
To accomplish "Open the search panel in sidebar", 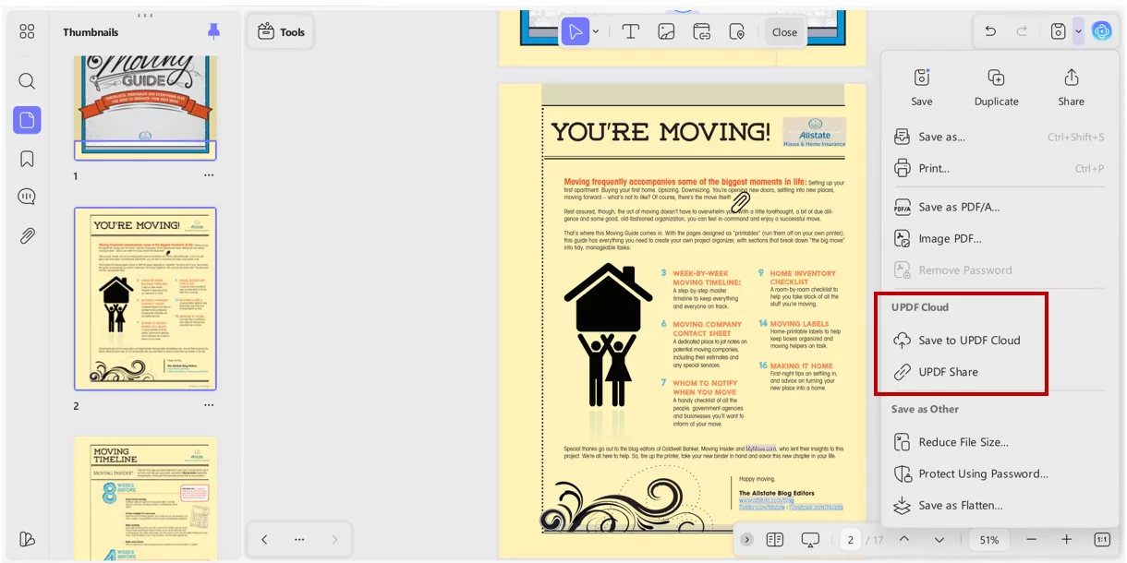I will pyautogui.click(x=27, y=81).
